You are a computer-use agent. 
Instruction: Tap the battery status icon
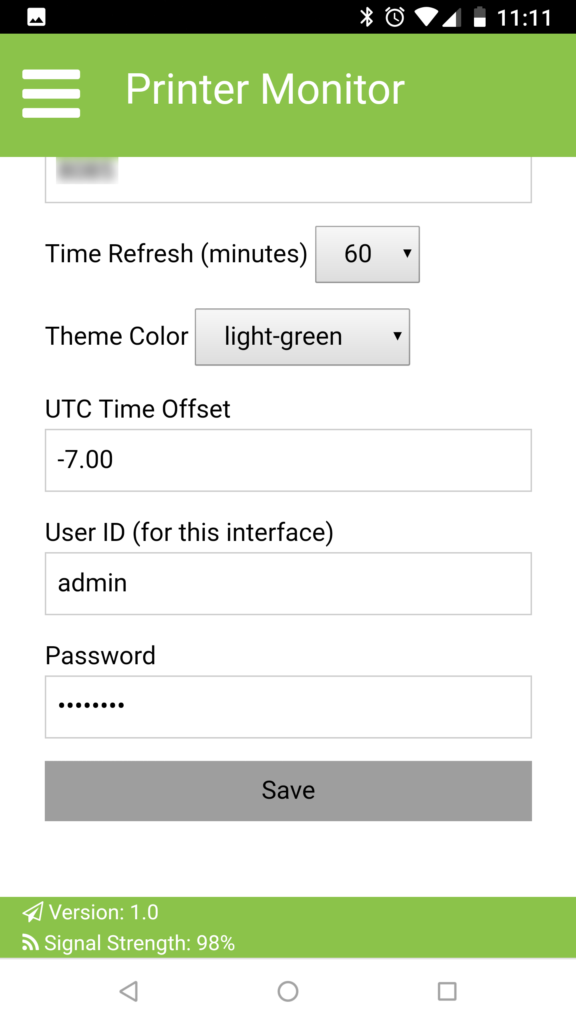point(480,17)
